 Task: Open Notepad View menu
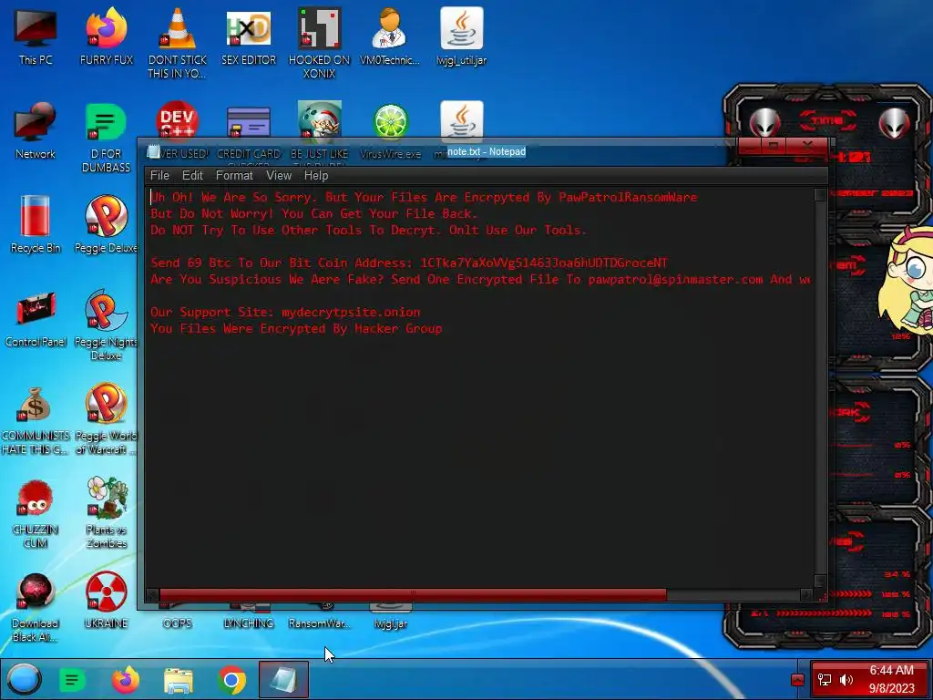pos(279,176)
